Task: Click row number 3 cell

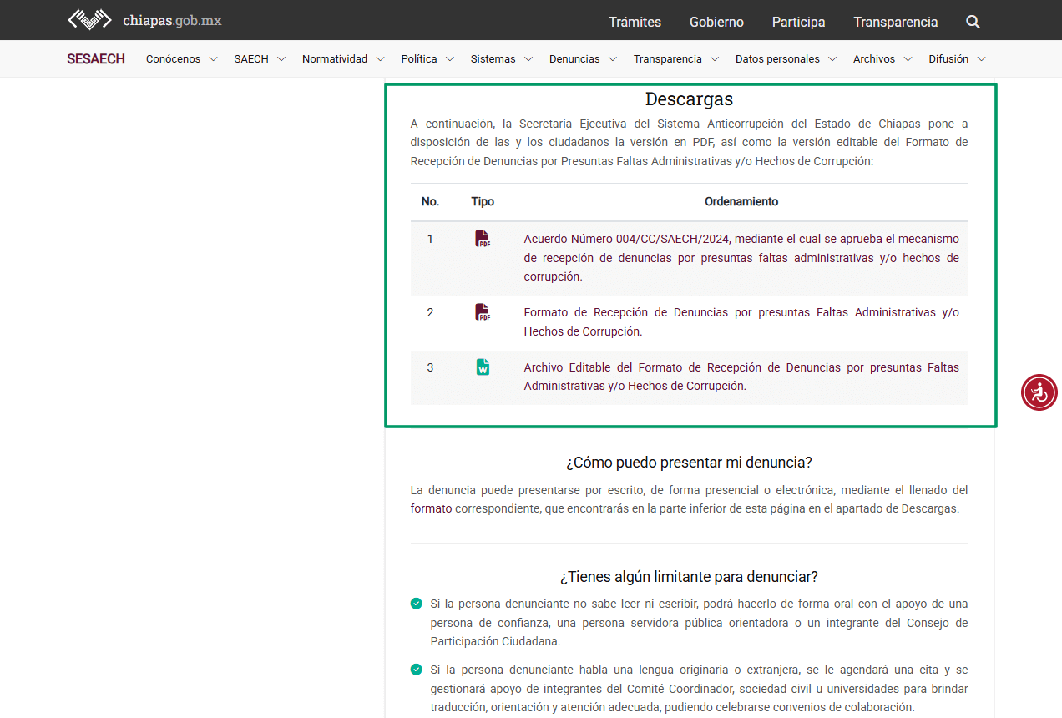Action: click(x=430, y=367)
